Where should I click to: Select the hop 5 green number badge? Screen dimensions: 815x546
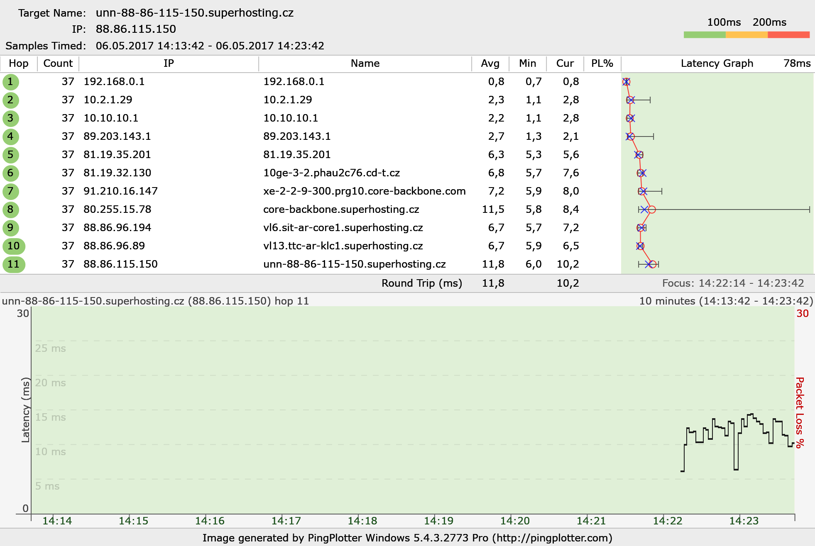click(10, 155)
